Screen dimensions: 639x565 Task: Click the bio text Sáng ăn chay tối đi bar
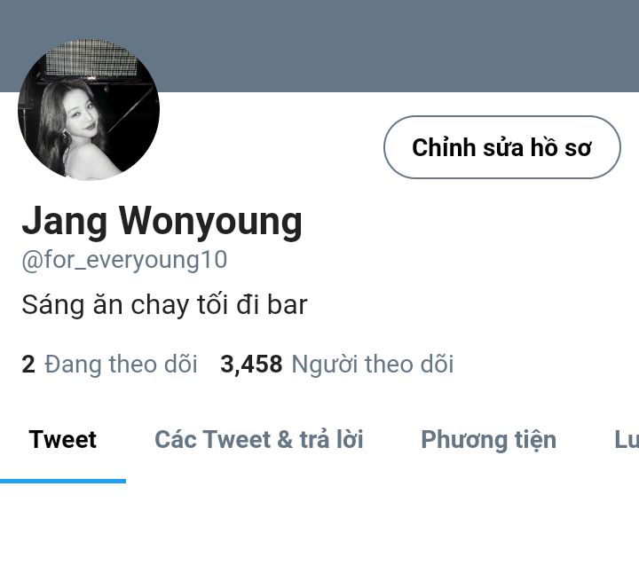pyautogui.click(x=164, y=305)
